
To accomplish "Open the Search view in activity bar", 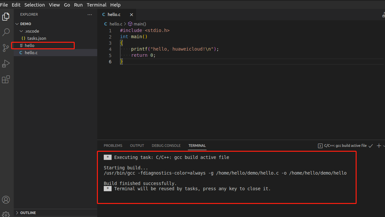I will point(6,32).
